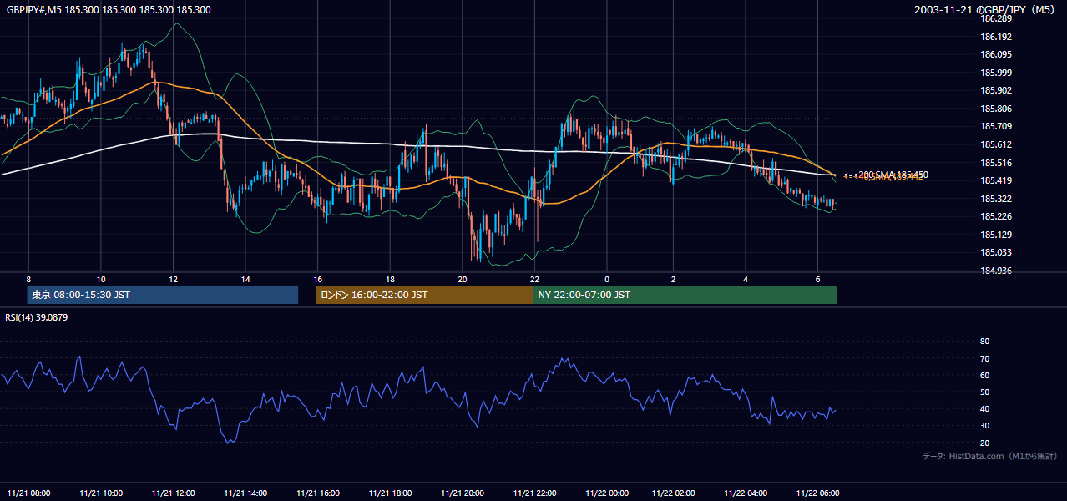This screenshot has width=1067, height=501.
Task: Click price axis label 185.322
Action: coord(997,199)
